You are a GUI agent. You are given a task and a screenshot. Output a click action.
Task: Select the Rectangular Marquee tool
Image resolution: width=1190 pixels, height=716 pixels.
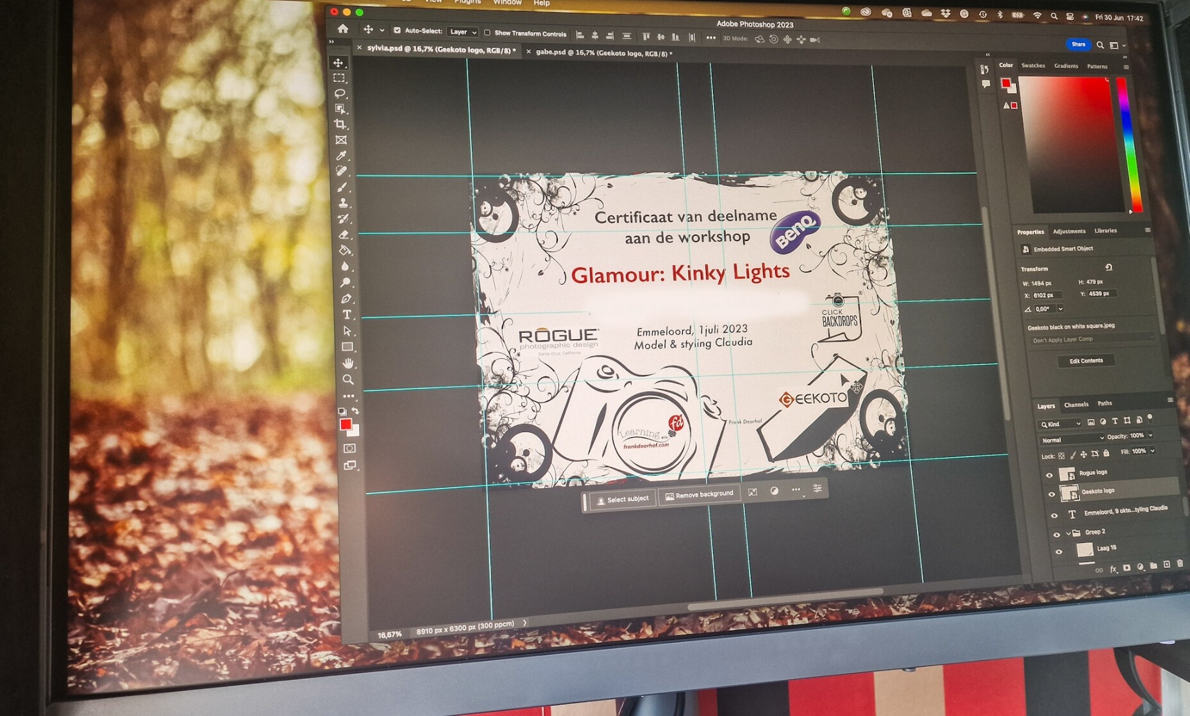pyautogui.click(x=339, y=78)
